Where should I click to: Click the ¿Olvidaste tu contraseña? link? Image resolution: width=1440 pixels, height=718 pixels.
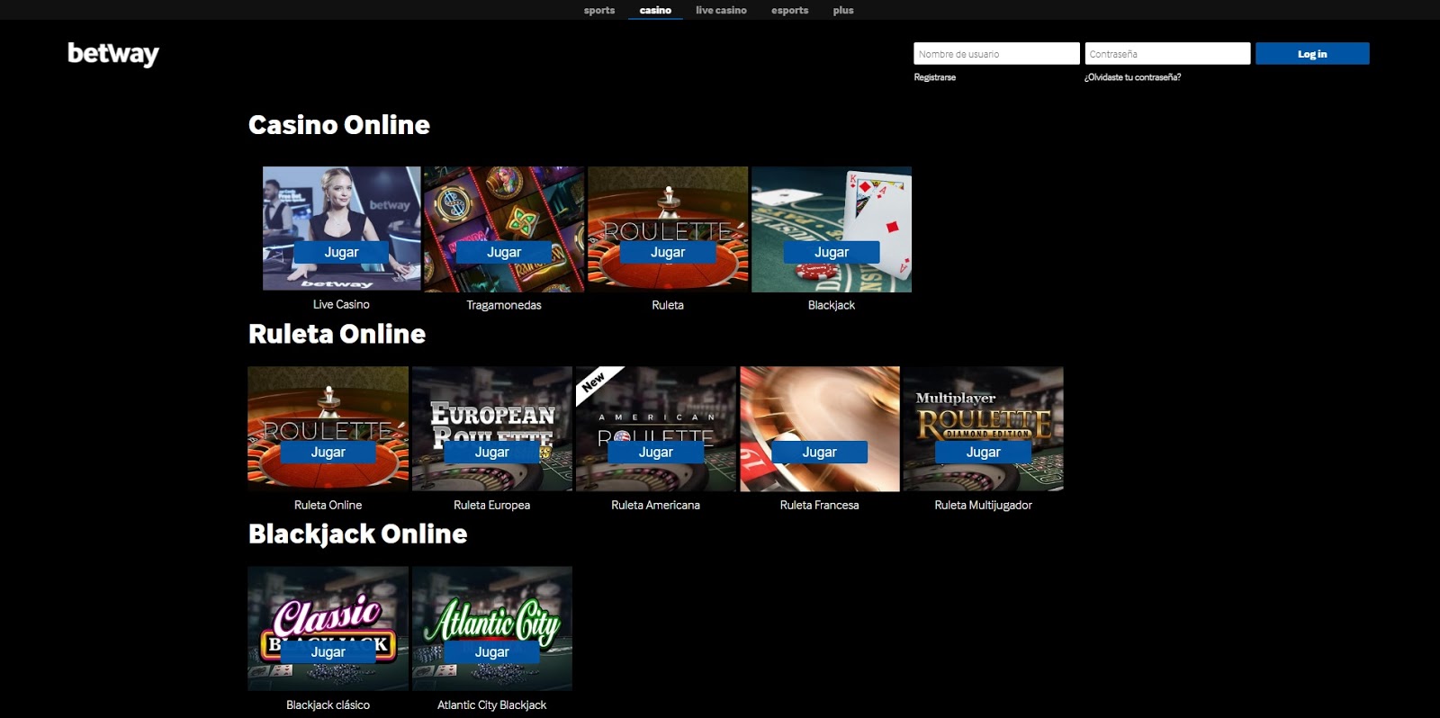coord(1132,77)
